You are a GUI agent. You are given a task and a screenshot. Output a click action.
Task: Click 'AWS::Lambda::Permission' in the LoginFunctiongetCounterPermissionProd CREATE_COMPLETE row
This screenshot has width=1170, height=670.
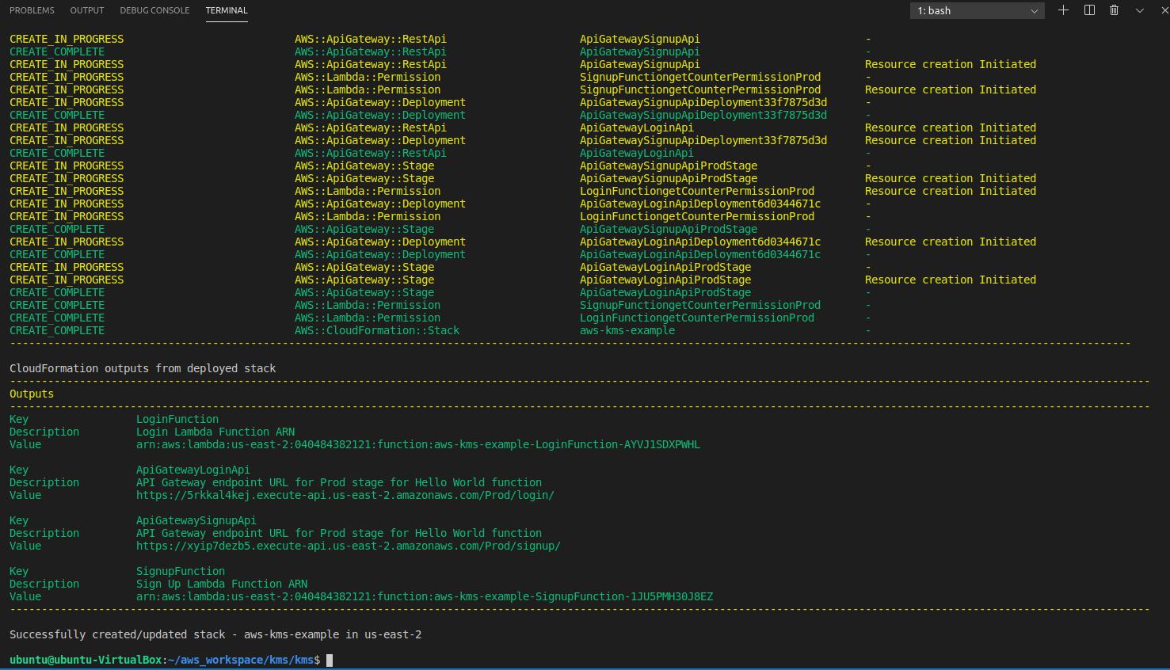pyautogui.click(x=368, y=318)
